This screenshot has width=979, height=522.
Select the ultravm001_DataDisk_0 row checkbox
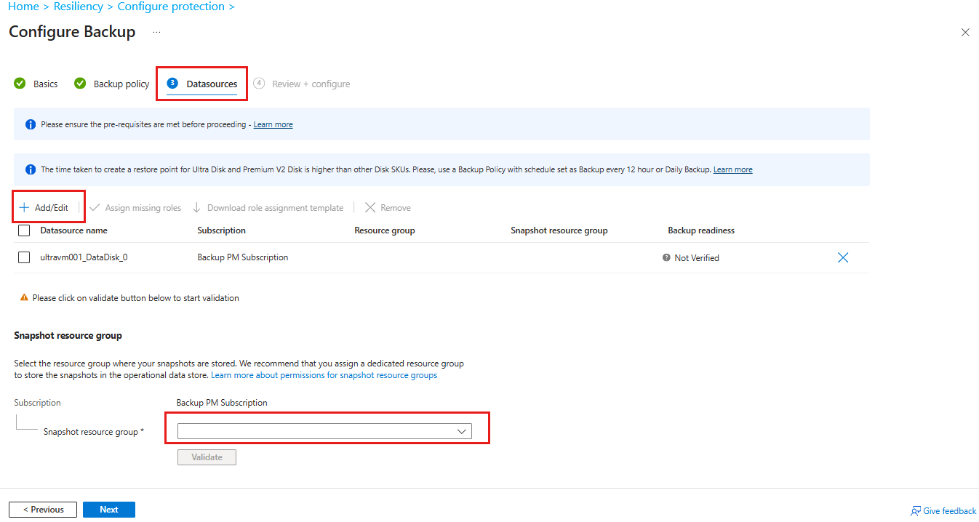pos(24,257)
